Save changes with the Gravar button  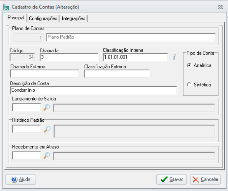pos(172,179)
